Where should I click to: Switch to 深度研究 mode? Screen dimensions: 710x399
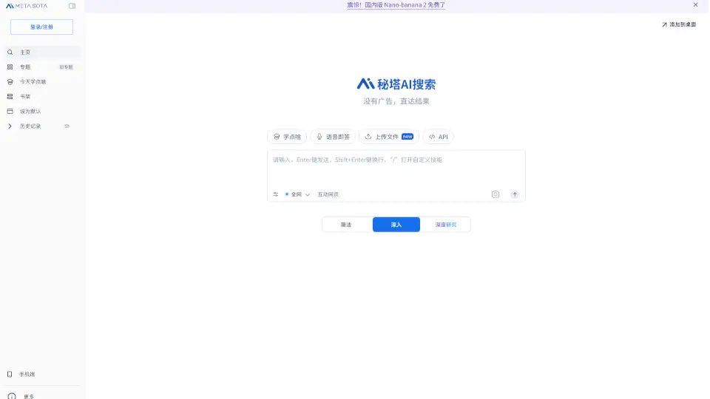pos(445,225)
